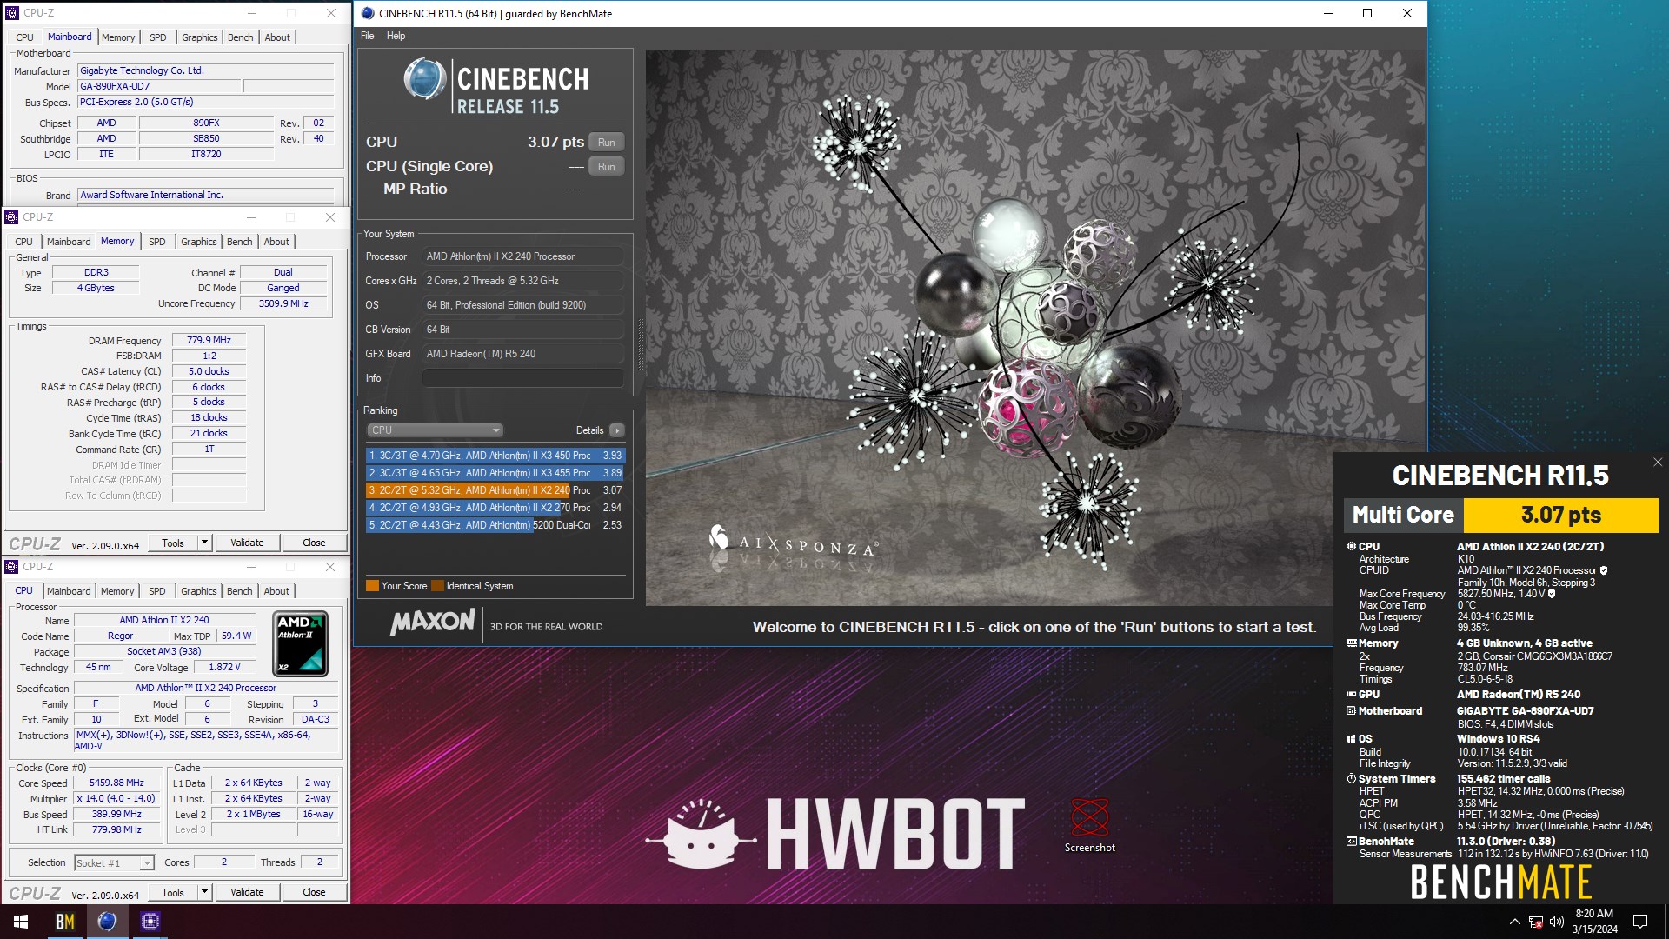1669x939 pixels.
Task: Click the orange Your Score legend swatch
Action: (x=372, y=586)
